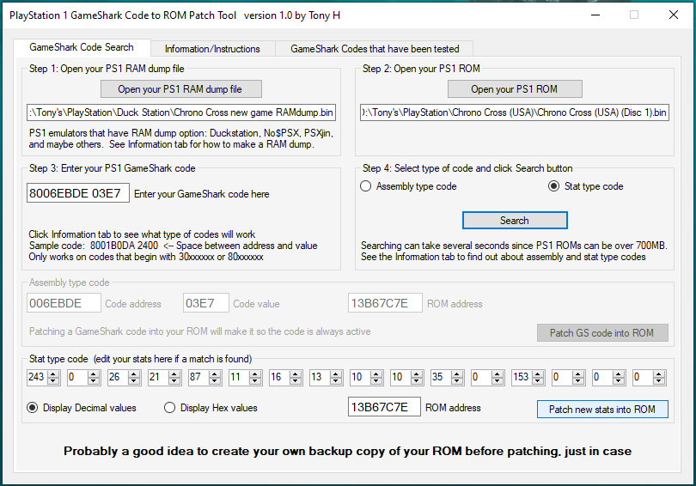This screenshot has width=696, height=486.
Task: Click Patch new stats into ROM
Action: point(601,410)
